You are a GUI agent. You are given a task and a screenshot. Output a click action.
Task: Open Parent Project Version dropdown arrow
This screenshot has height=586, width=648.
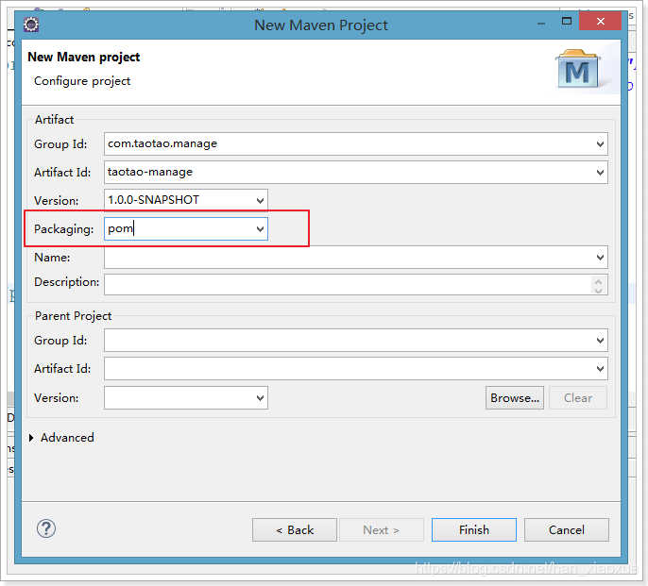click(x=260, y=398)
